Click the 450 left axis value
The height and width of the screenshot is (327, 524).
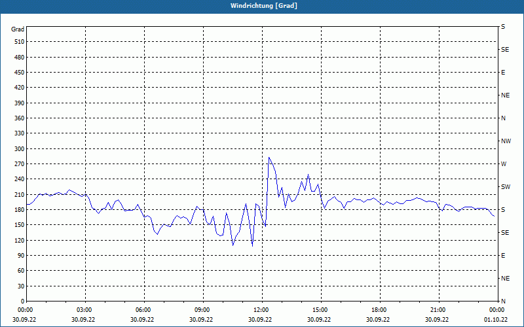pyautogui.click(x=20, y=73)
